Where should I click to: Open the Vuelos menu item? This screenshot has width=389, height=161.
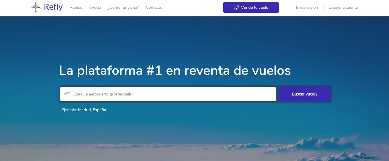76,7
